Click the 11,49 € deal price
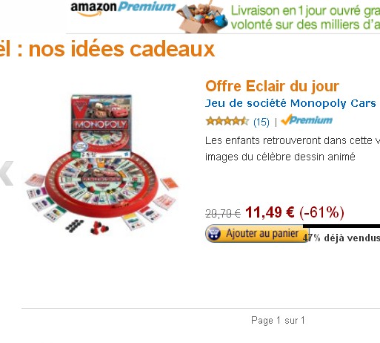The width and height of the screenshot is (380, 343). pos(270,212)
